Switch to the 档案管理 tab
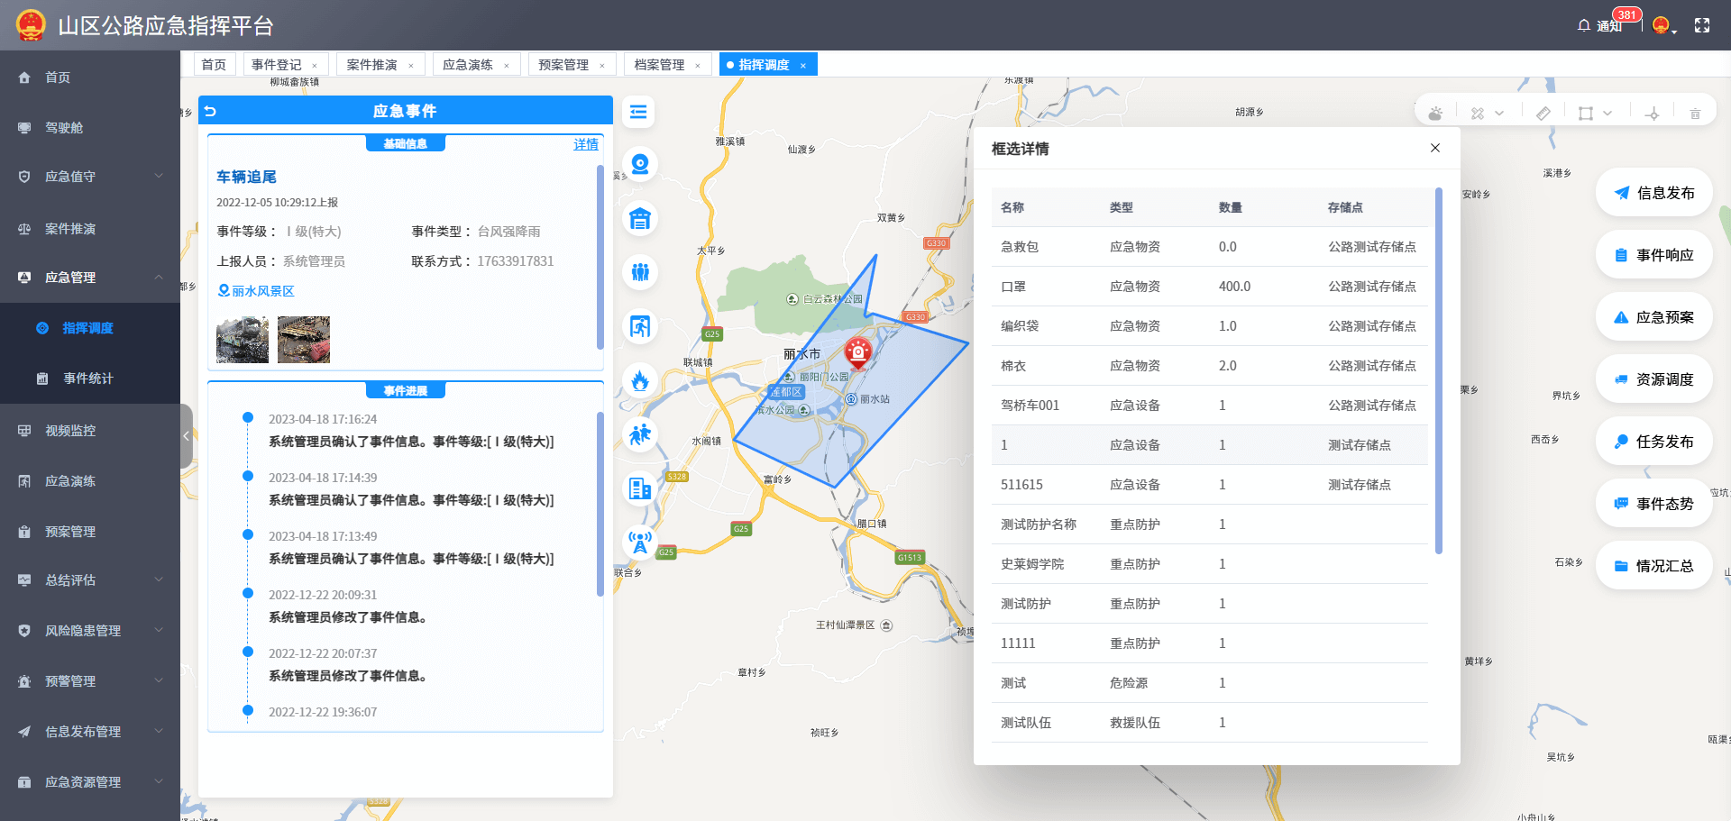This screenshot has width=1731, height=821. point(661,64)
